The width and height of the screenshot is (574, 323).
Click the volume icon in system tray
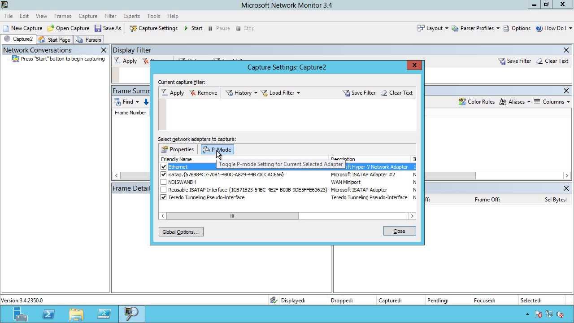click(560, 314)
